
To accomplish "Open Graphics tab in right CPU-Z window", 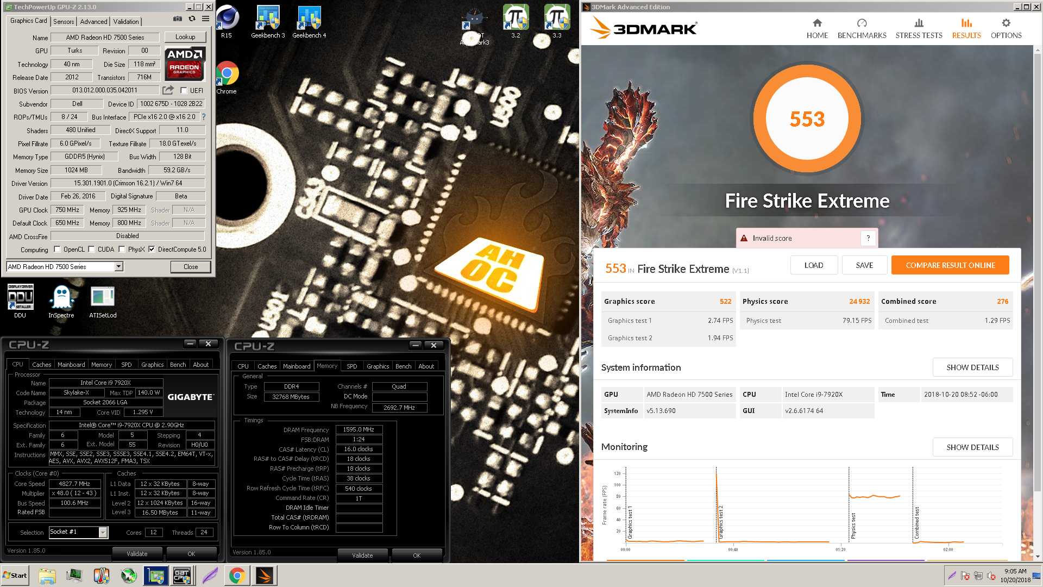I will (378, 366).
